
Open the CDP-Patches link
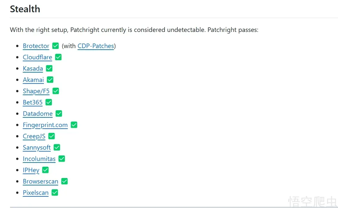coord(96,46)
